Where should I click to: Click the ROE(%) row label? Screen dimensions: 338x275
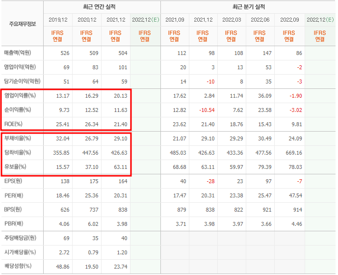(x=13, y=124)
